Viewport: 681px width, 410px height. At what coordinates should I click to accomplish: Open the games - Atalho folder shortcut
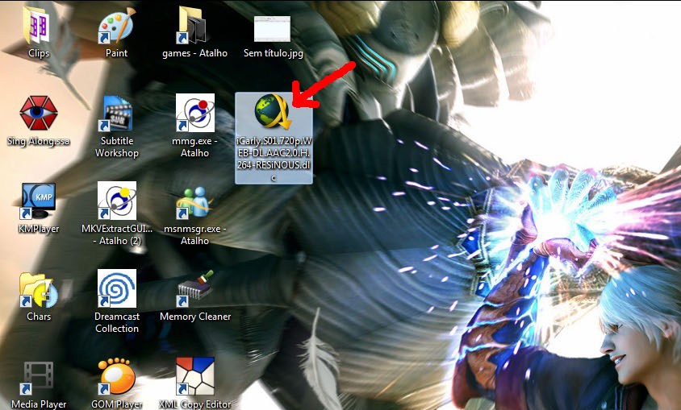pos(194,26)
